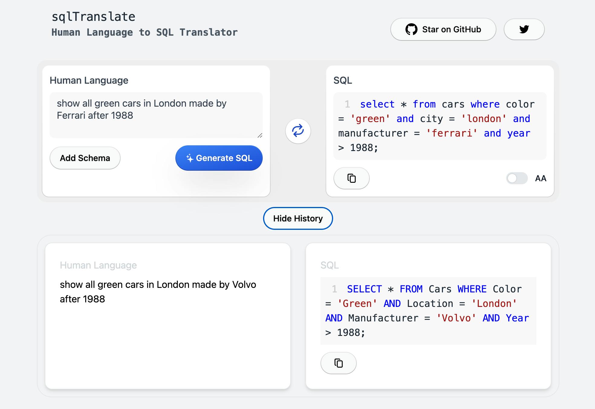The width and height of the screenshot is (595, 409).
Task: Open the Twitter bird icon link
Action: pyautogui.click(x=524, y=29)
